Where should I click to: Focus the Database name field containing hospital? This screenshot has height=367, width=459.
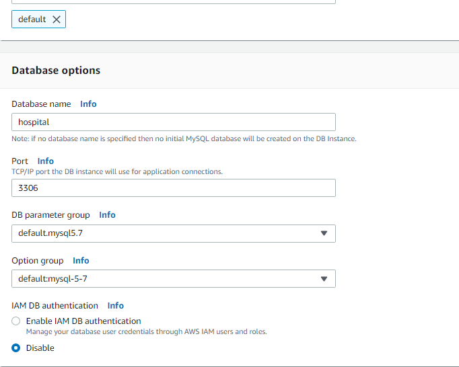[174, 122]
